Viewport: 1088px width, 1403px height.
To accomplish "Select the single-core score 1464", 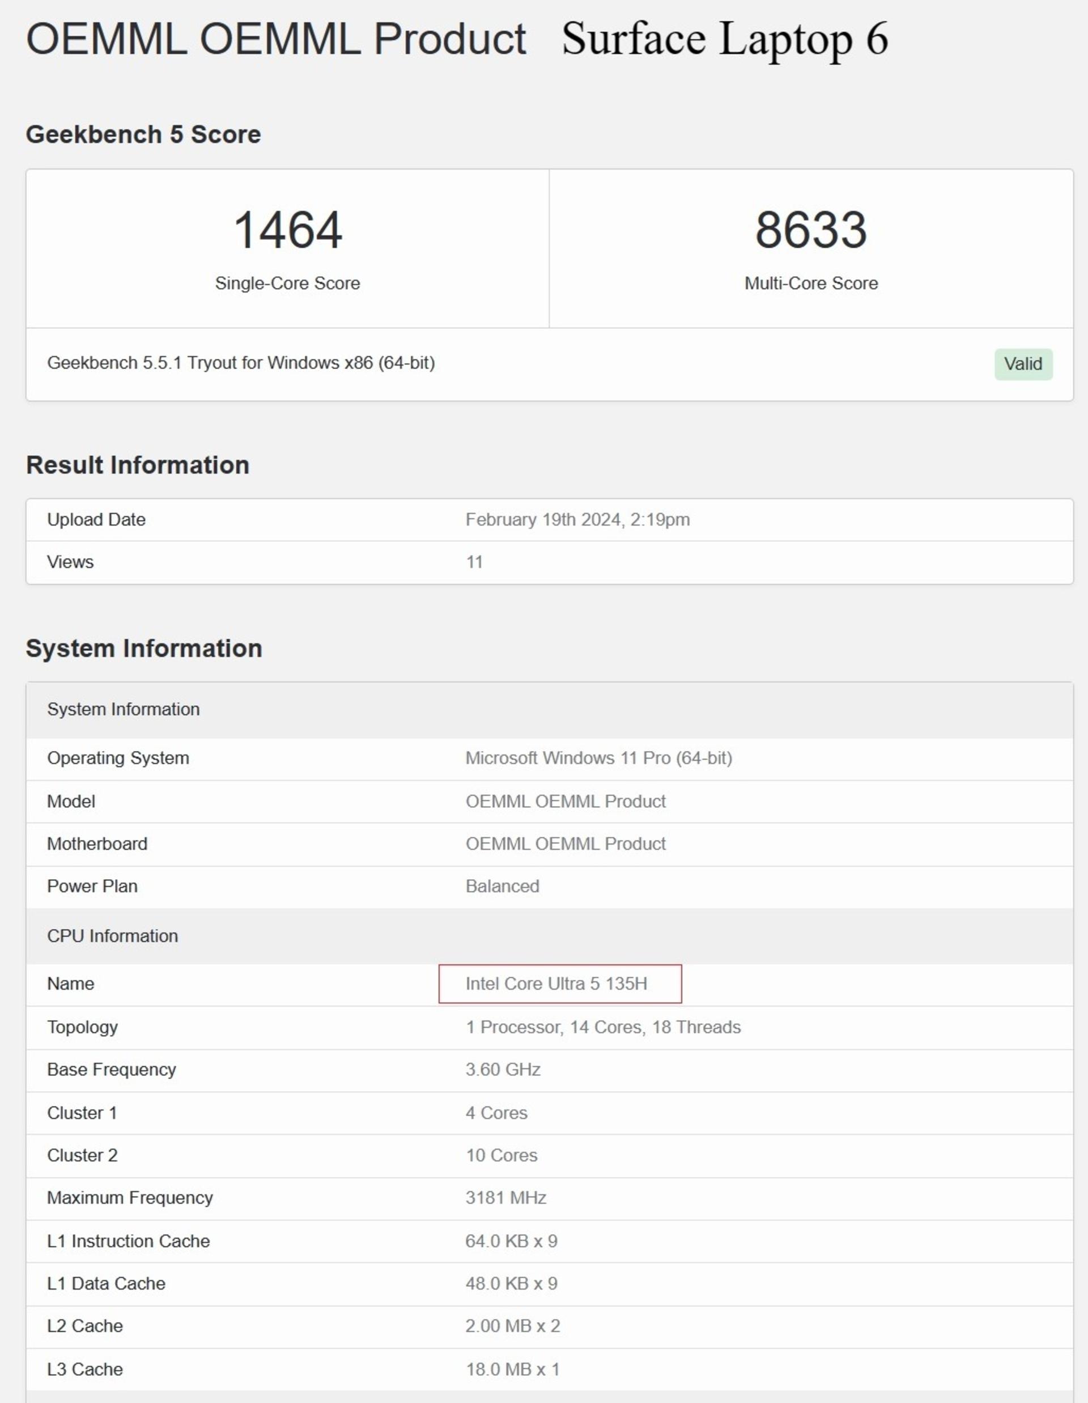I will click(288, 230).
